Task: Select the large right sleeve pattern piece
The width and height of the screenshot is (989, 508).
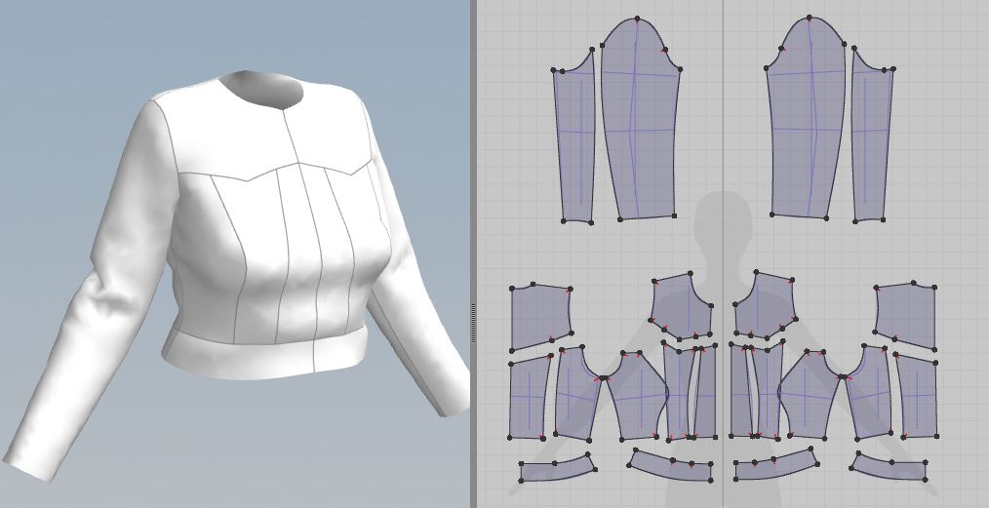Action: point(807,120)
